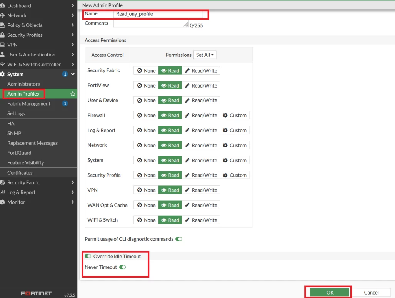Click the Monitor pie chart icon
Viewport: 395px width, 298px height.
click(x=2, y=202)
